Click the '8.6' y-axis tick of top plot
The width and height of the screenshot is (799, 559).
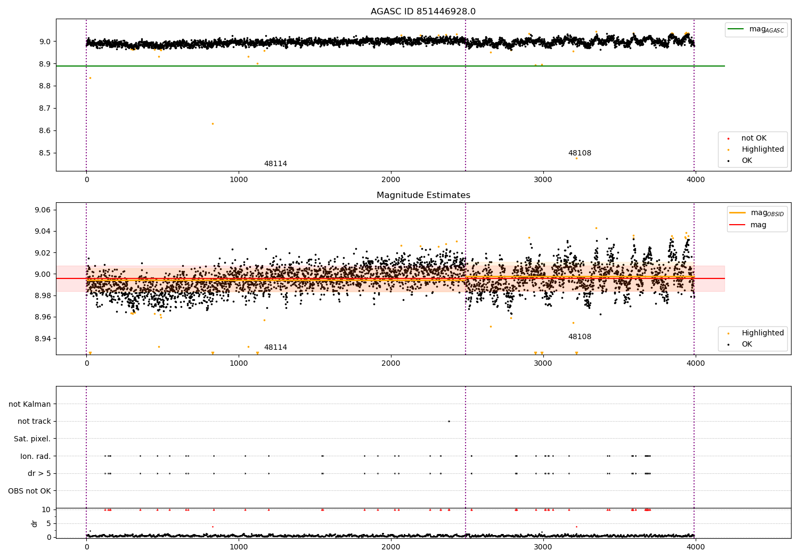coord(45,131)
